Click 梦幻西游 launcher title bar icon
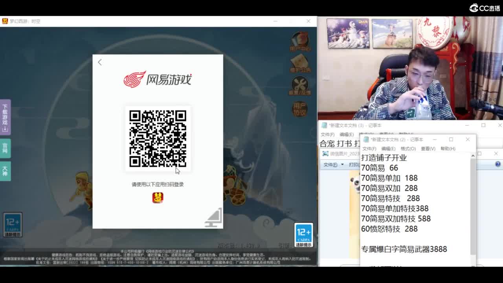 click(x=5, y=21)
